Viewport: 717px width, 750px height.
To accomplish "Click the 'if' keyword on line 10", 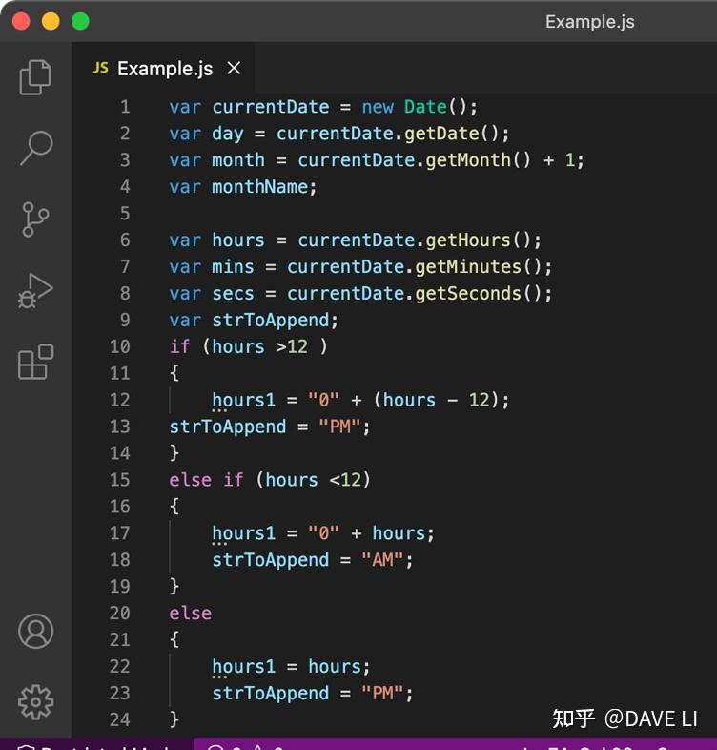I will pos(180,346).
